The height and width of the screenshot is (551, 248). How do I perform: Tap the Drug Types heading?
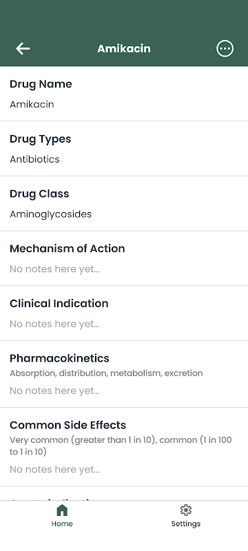pyautogui.click(x=41, y=139)
